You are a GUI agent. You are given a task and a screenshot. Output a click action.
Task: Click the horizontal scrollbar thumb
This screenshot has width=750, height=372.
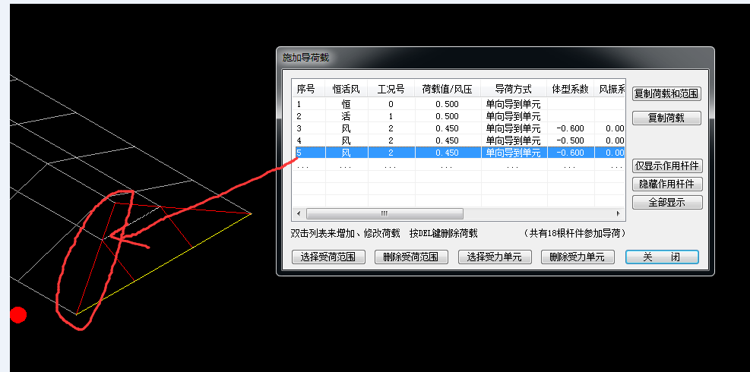tap(384, 213)
